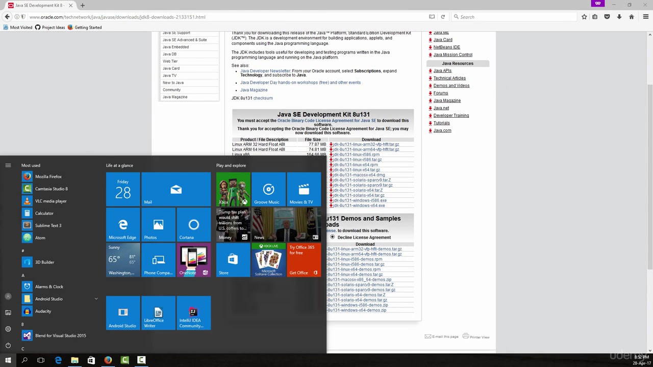Open the Friday 28 calendar tile
The image size is (653, 367).
tap(123, 189)
